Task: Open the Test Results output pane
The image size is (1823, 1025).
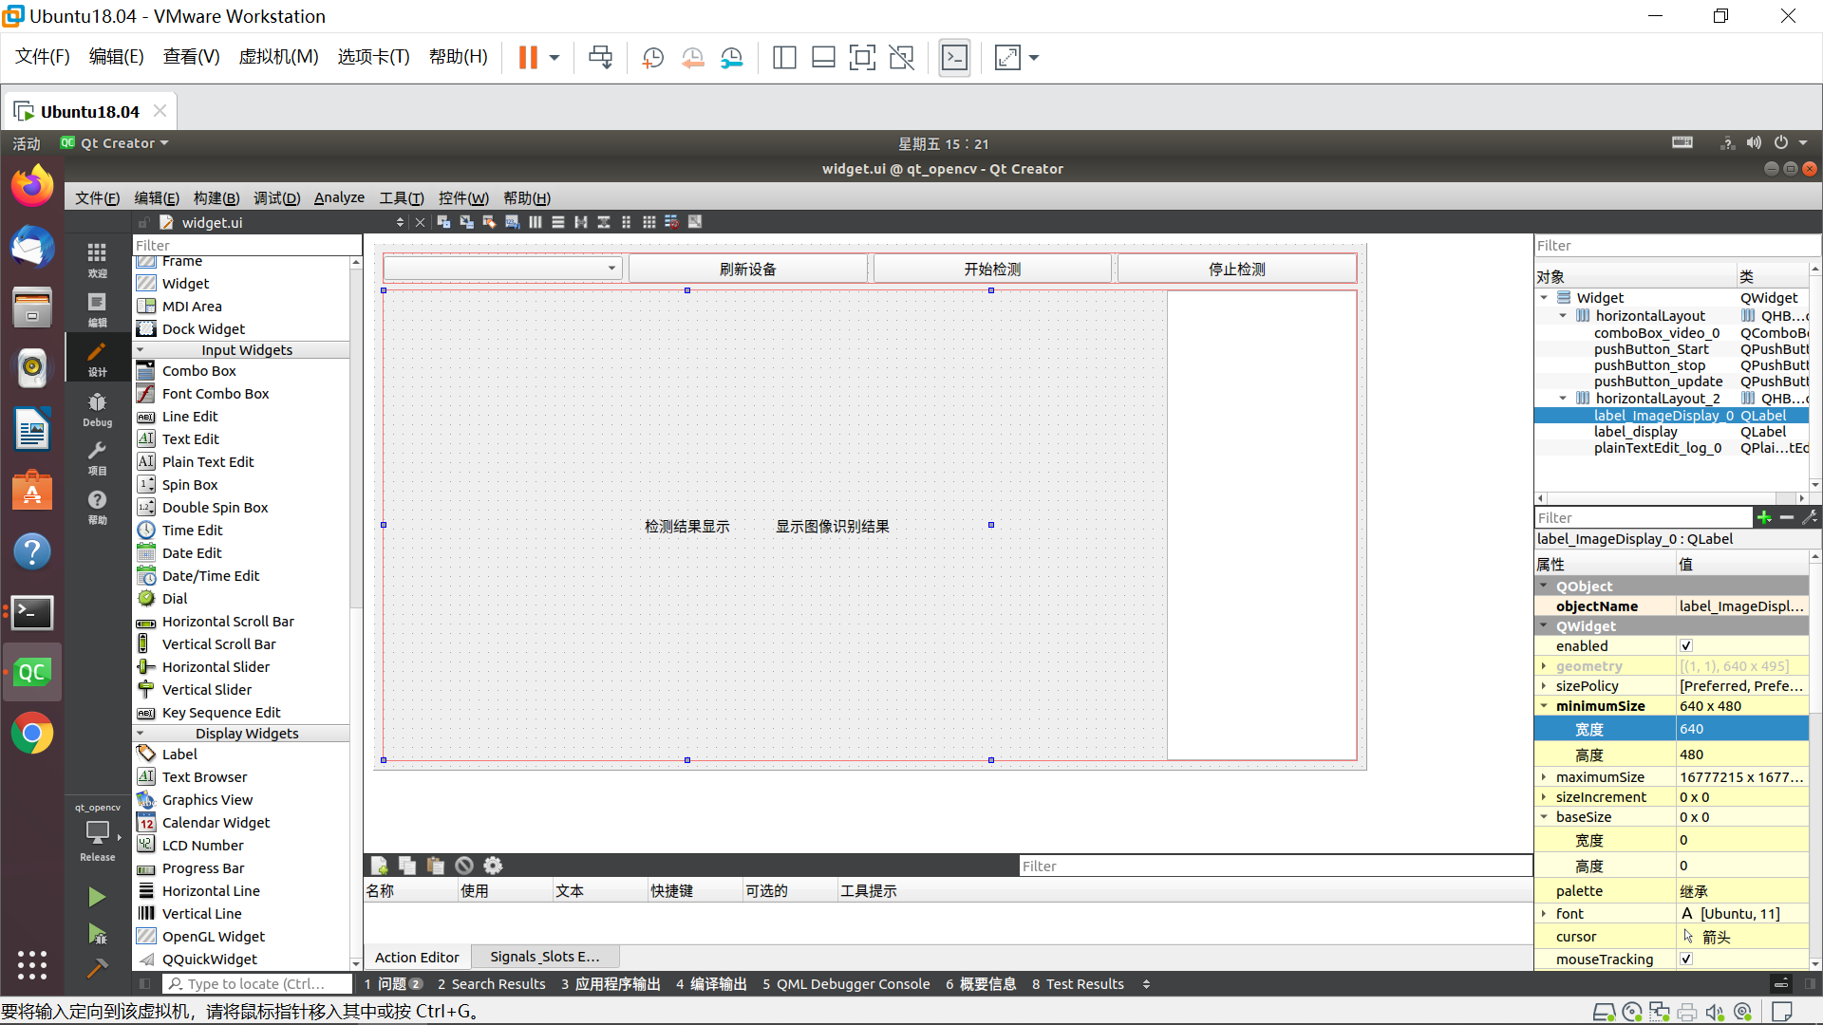Action: click(1078, 983)
